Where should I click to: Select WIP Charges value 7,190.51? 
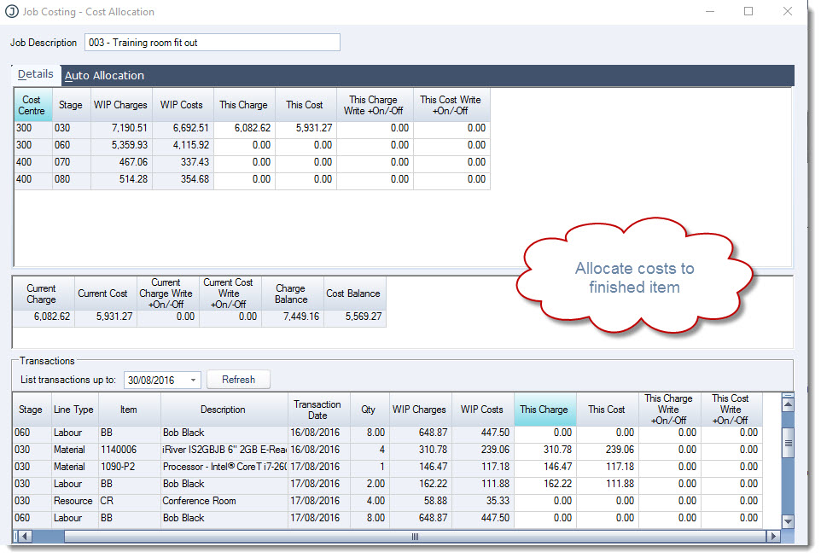pyautogui.click(x=121, y=128)
